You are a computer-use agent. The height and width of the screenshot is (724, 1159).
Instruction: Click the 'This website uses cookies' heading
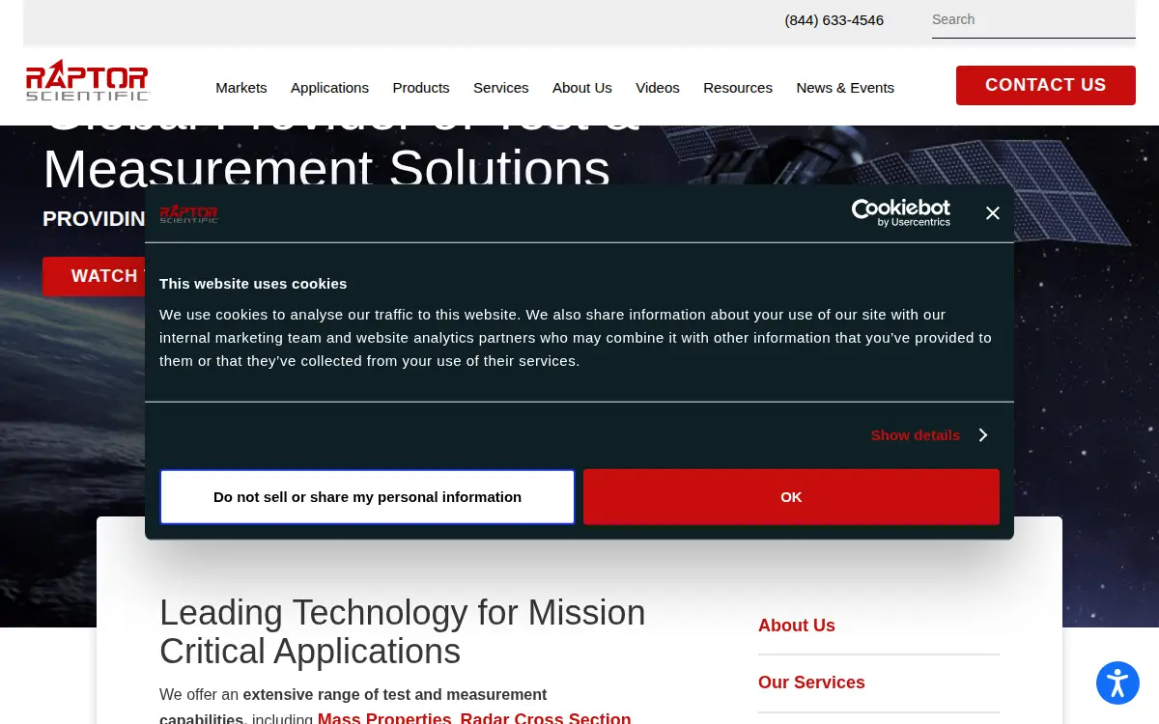tap(253, 284)
